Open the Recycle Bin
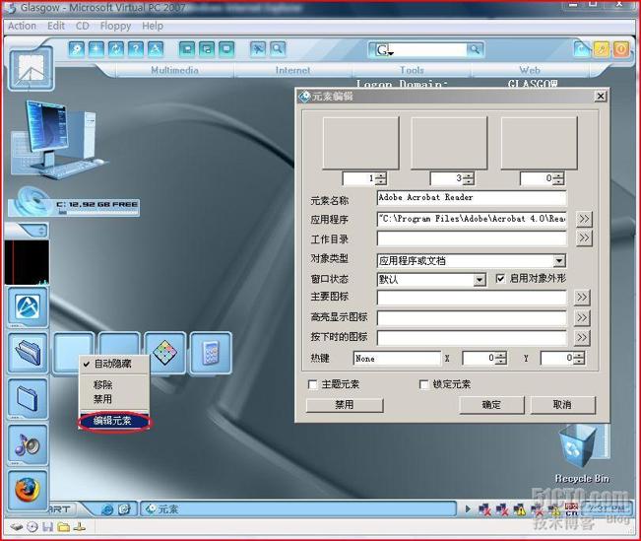The height and width of the screenshot is (541, 641). (582, 453)
